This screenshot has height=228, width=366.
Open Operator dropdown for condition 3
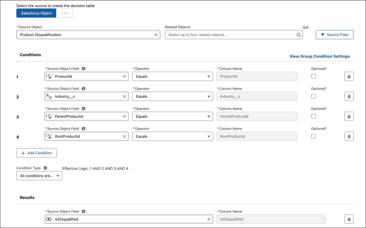[x=172, y=117]
